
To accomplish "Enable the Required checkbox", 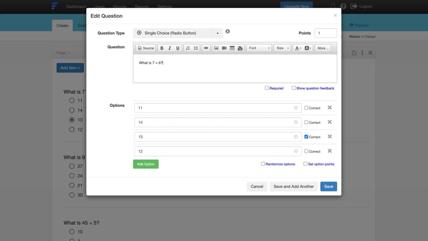I will pos(267,88).
